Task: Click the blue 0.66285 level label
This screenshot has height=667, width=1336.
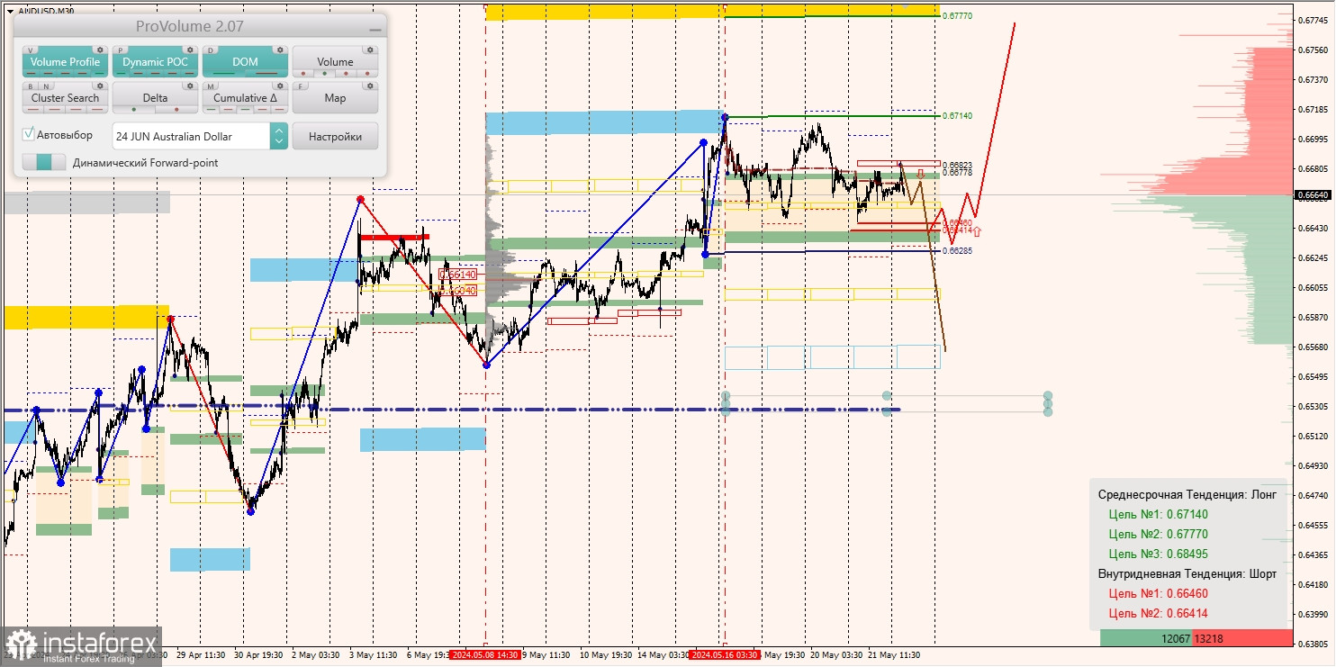Action: 957,251
